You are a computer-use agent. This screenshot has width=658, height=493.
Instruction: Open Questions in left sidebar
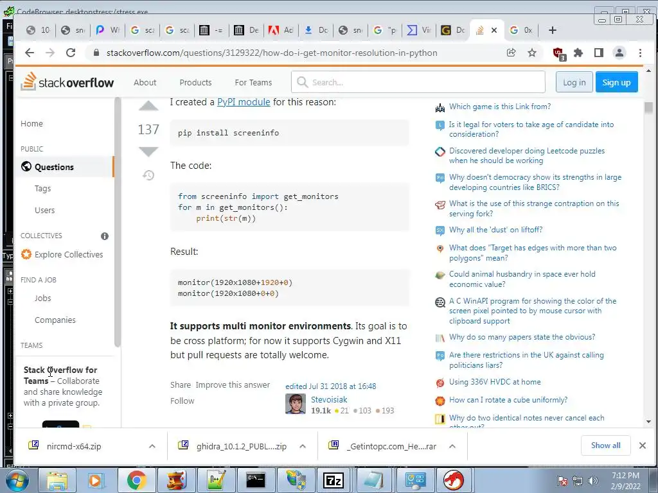coord(65,167)
